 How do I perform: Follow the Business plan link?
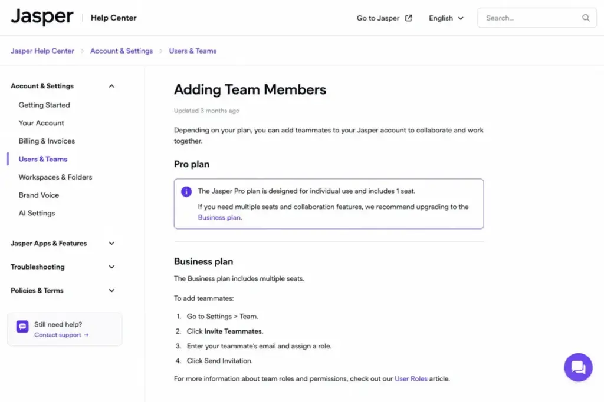point(219,218)
